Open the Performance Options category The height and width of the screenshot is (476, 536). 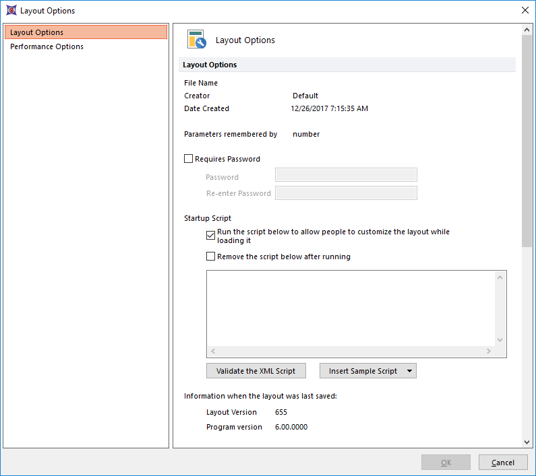tap(47, 46)
